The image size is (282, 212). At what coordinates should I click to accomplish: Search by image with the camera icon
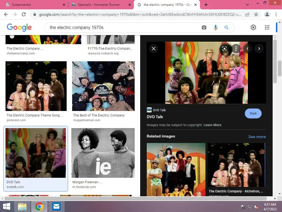pyautogui.click(x=204, y=27)
